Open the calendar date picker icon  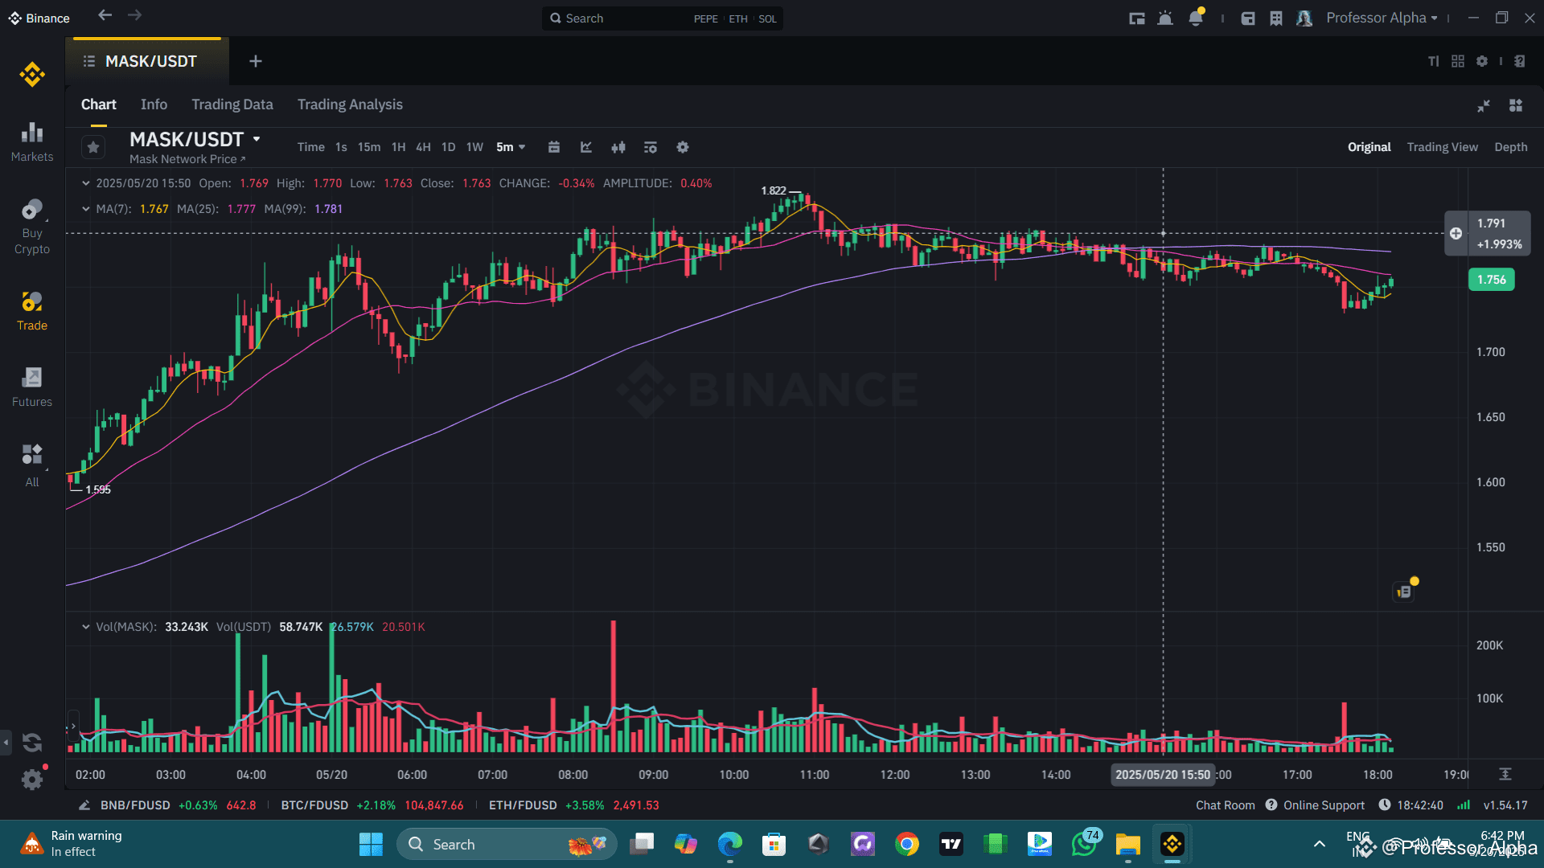tap(554, 147)
